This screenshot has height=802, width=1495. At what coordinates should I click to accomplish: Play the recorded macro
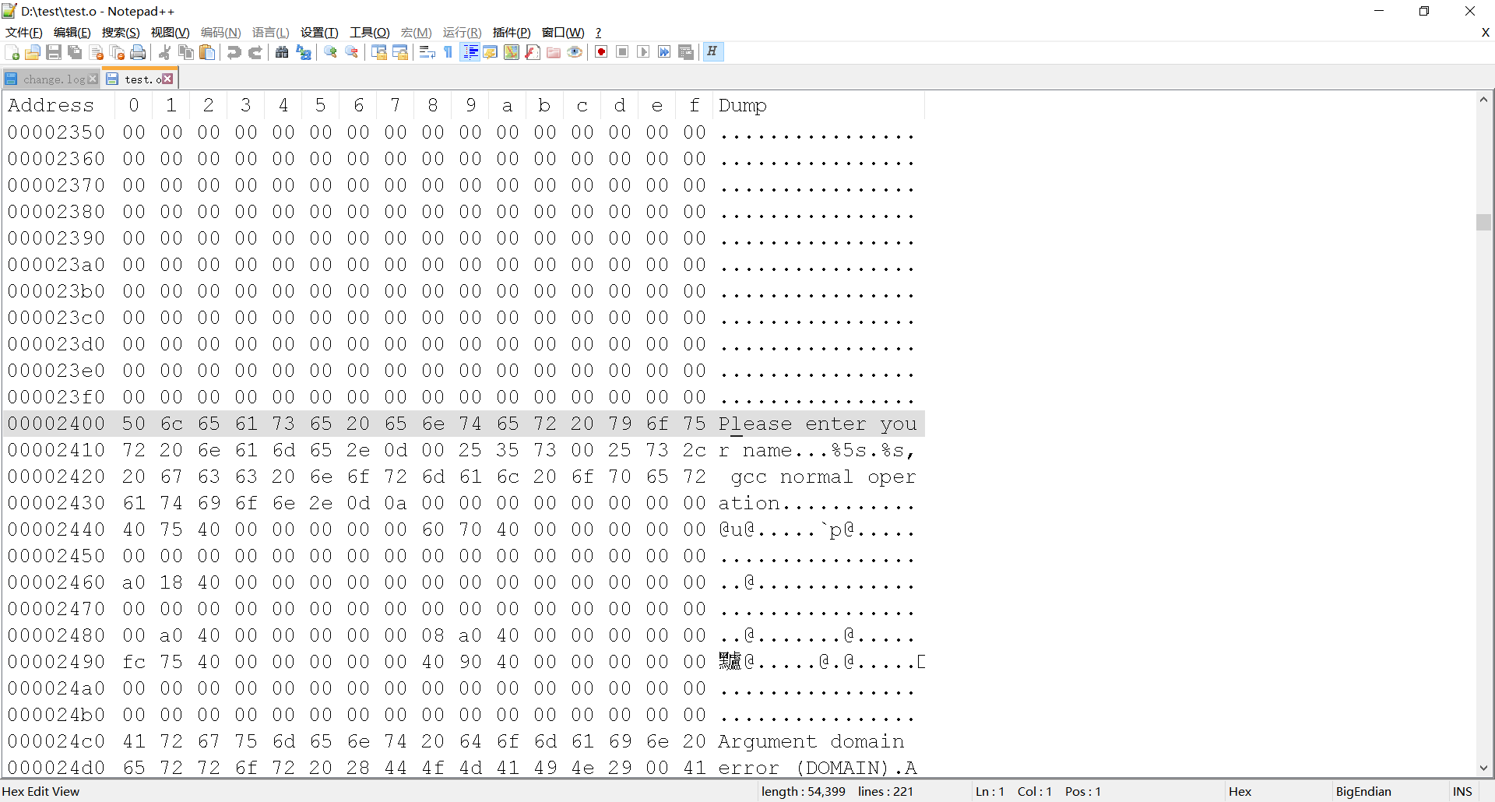643,51
